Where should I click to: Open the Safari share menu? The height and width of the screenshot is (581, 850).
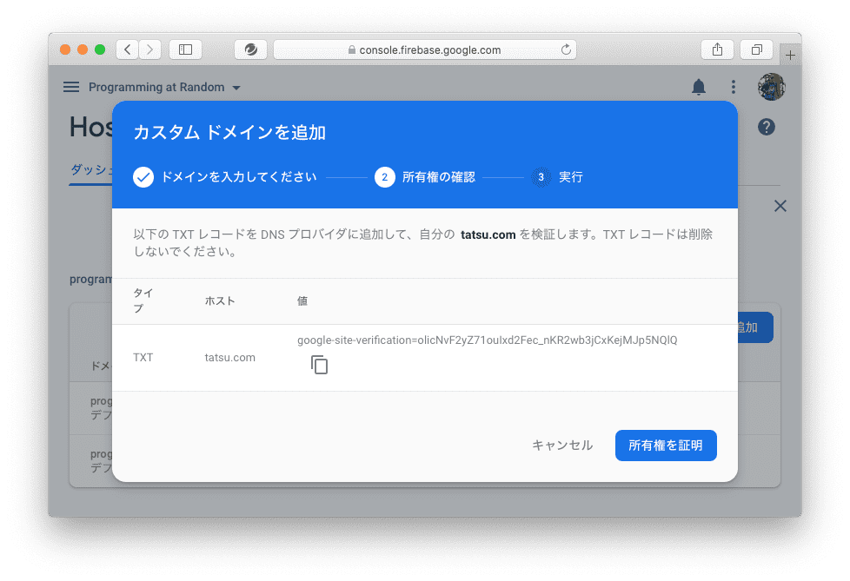click(x=717, y=50)
